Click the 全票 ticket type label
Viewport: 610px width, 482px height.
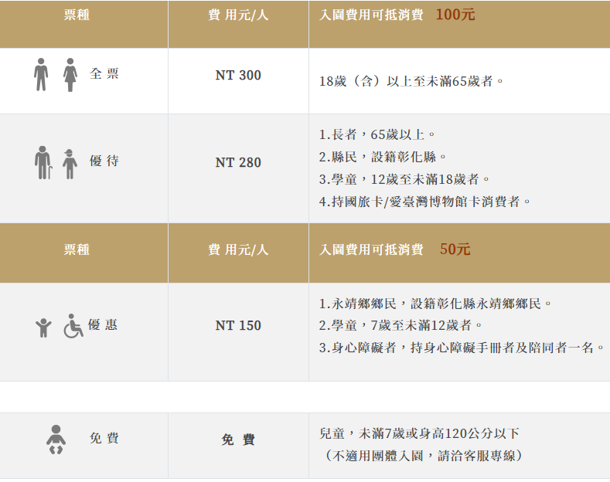(104, 73)
